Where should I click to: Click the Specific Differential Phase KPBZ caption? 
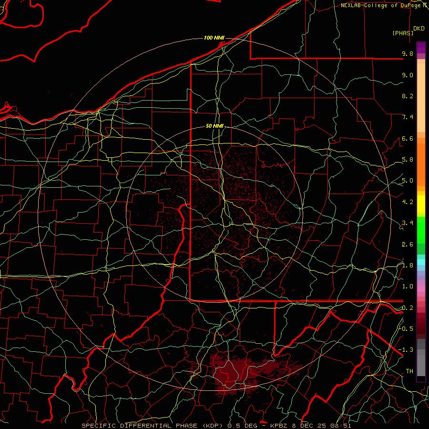[216, 426]
